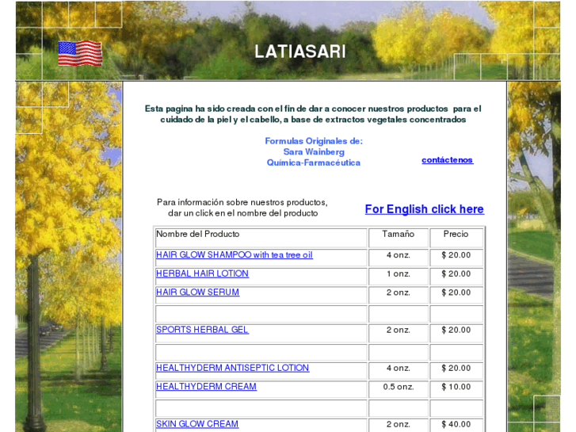Open the HERBAL HAIR LOTION product link
This screenshot has width=576, height=432.
point(202,273)
